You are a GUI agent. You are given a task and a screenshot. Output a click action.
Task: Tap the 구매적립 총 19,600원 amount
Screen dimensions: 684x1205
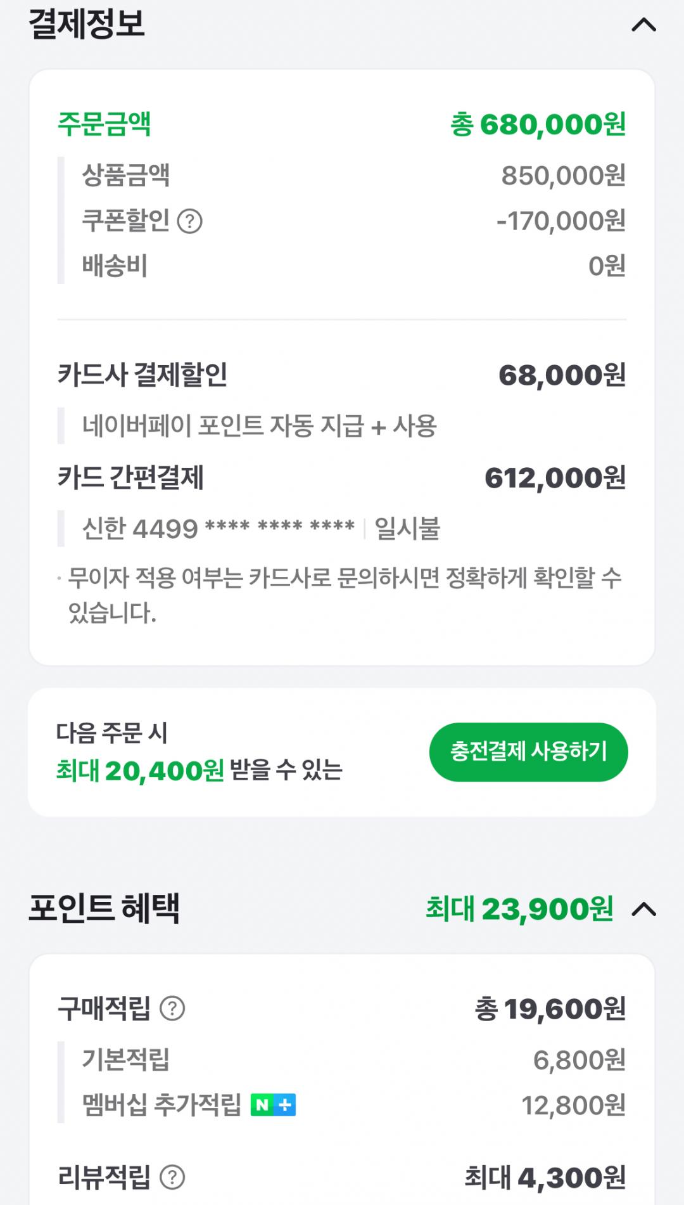(x=550, y=1009)
